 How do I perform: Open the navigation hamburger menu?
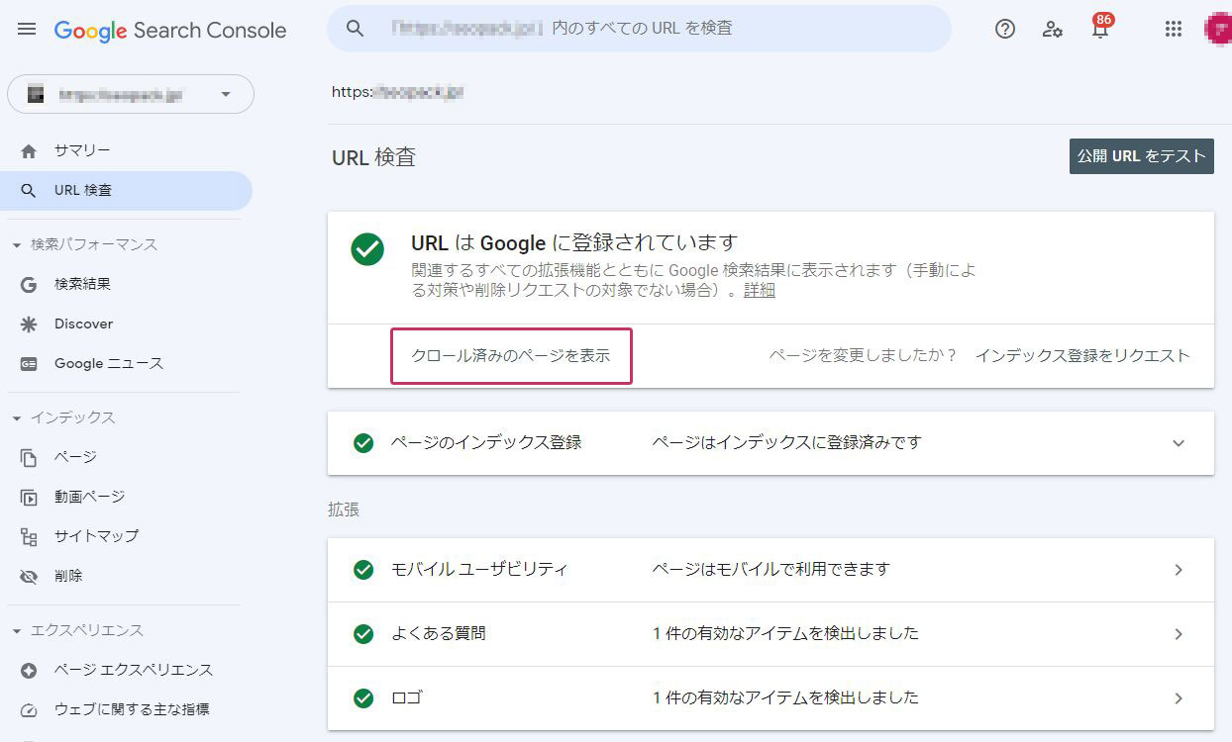26,29
